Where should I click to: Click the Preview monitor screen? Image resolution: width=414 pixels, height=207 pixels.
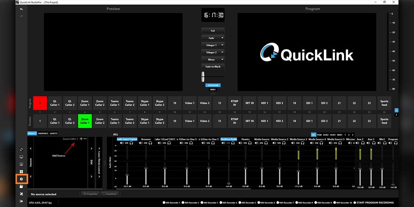tap(113, 52)
